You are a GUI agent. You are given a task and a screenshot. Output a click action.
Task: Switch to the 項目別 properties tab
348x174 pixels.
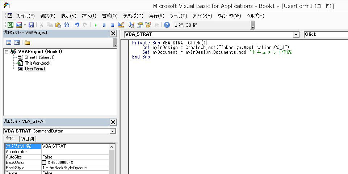coord(27,139)
